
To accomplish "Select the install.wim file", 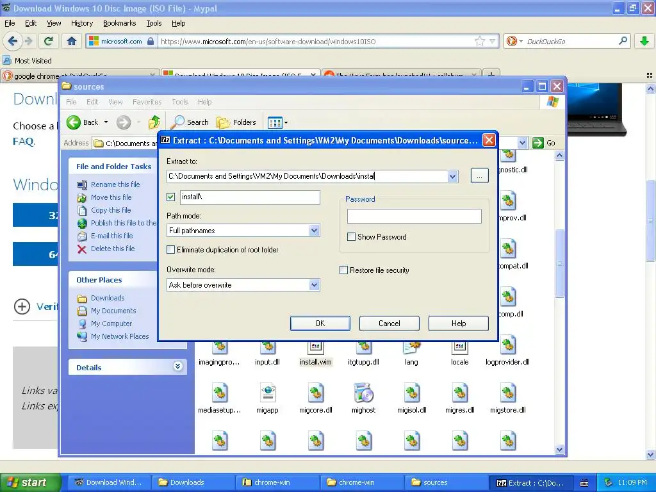I will pos(315,353).
